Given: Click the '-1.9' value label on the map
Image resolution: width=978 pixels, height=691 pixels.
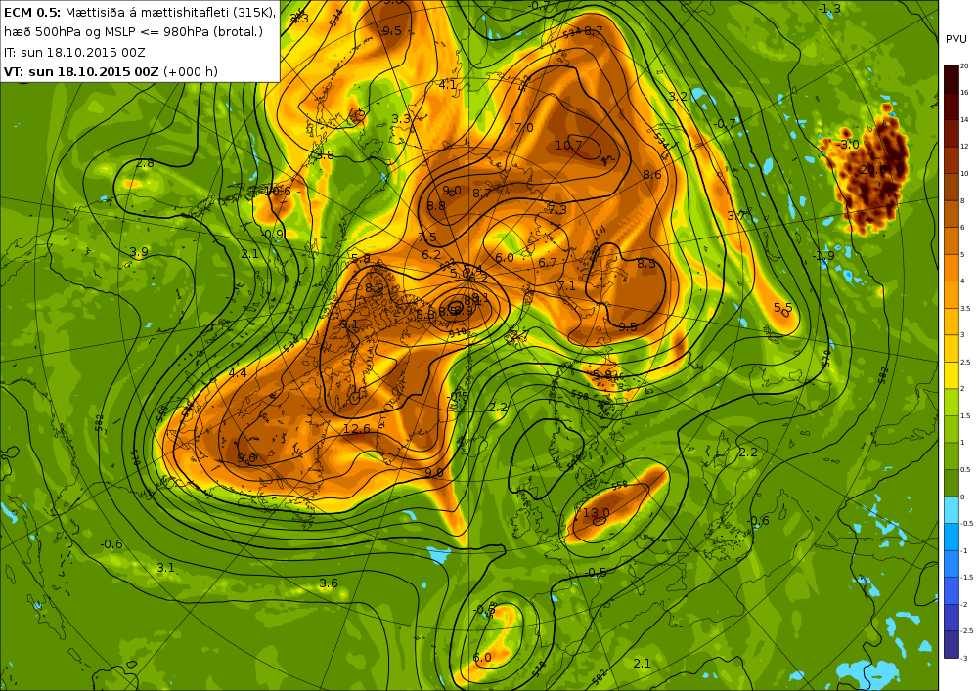Looking at the screenshot, I should coord(822,256).
